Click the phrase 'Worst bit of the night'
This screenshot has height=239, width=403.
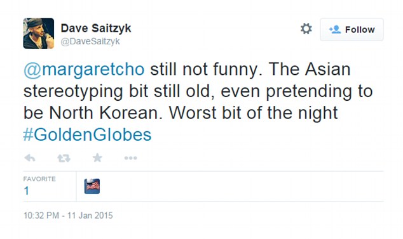pyautogui.click(x=253, y=113)
